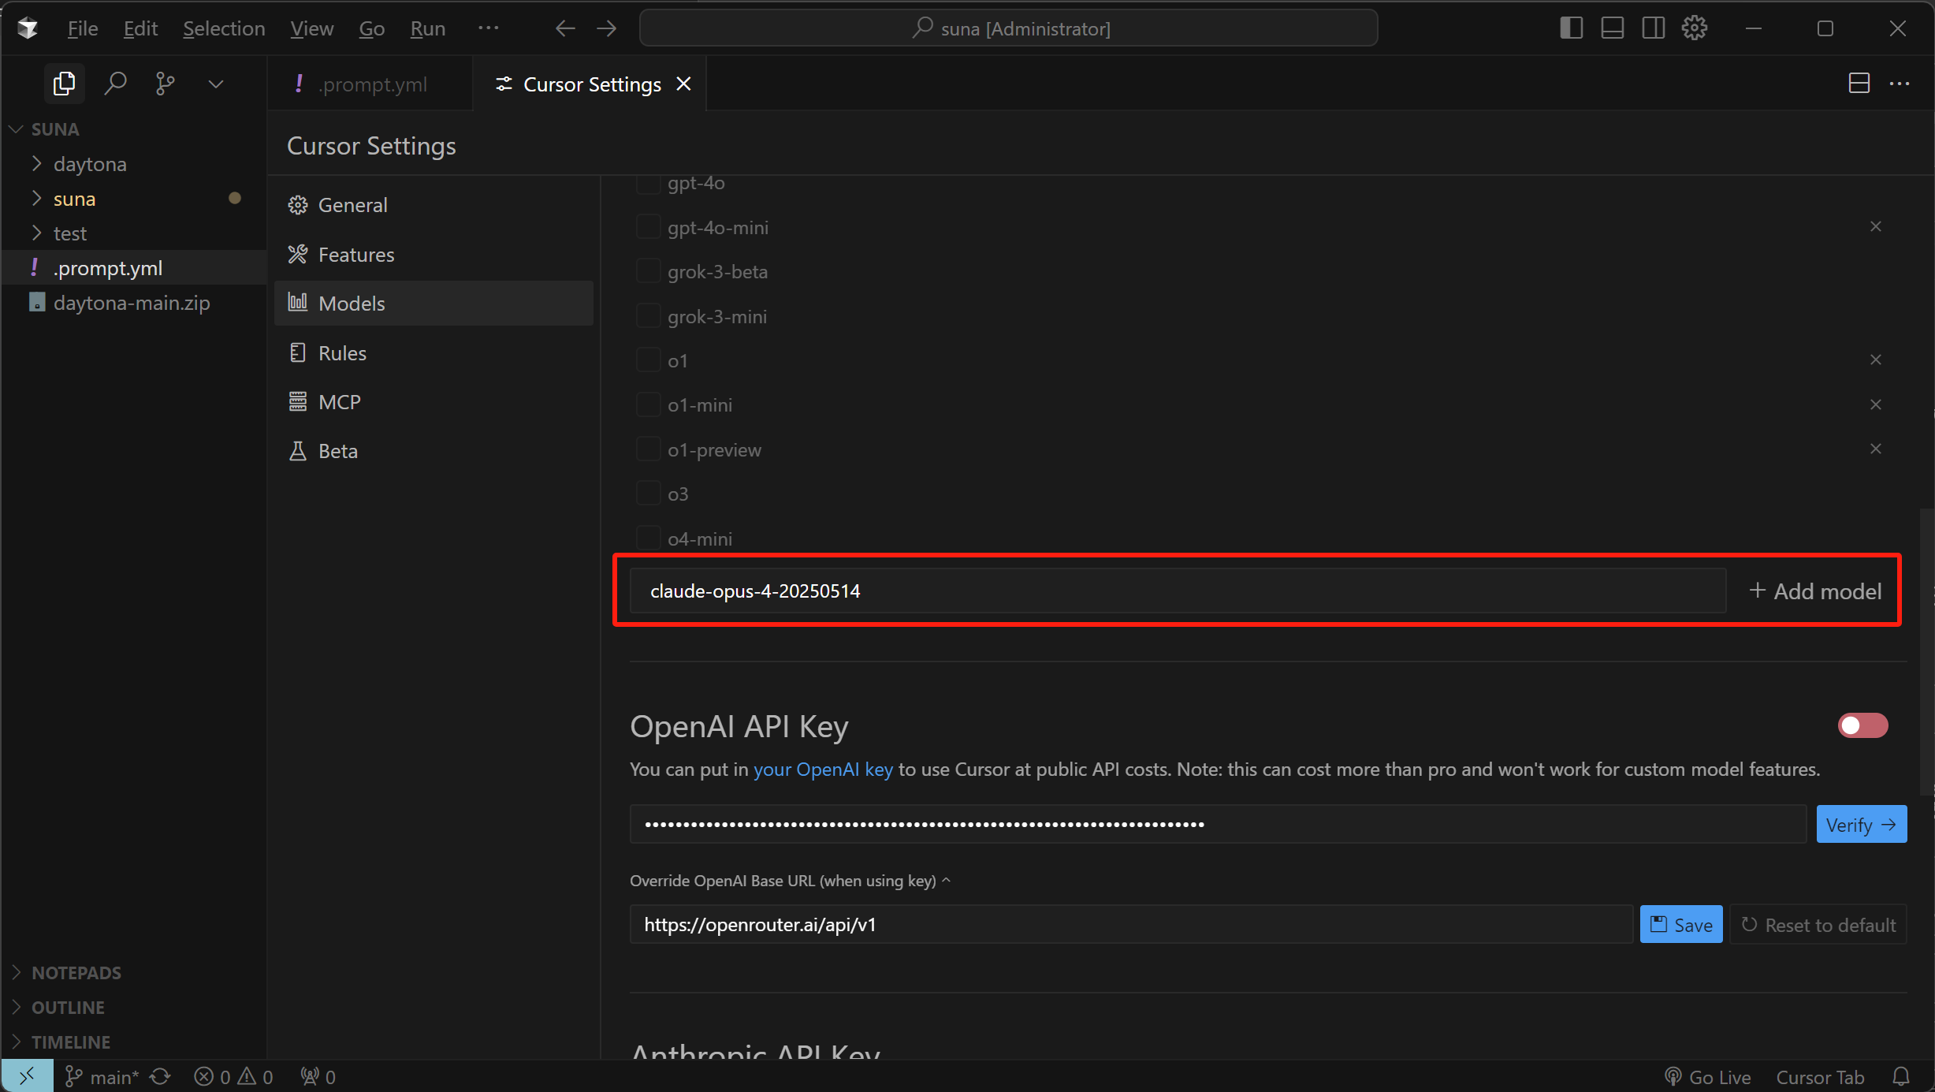The image size is (1935, 1092).
Task: Open the Explorer view icon
Action: (64, 84)
